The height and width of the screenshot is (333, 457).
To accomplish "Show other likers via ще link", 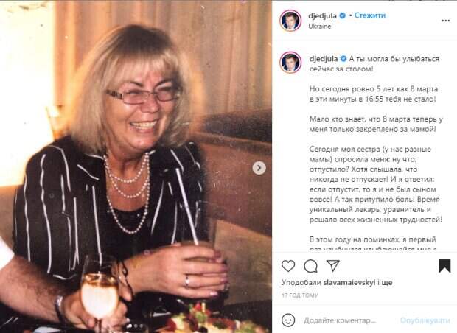I will point(386,283).
